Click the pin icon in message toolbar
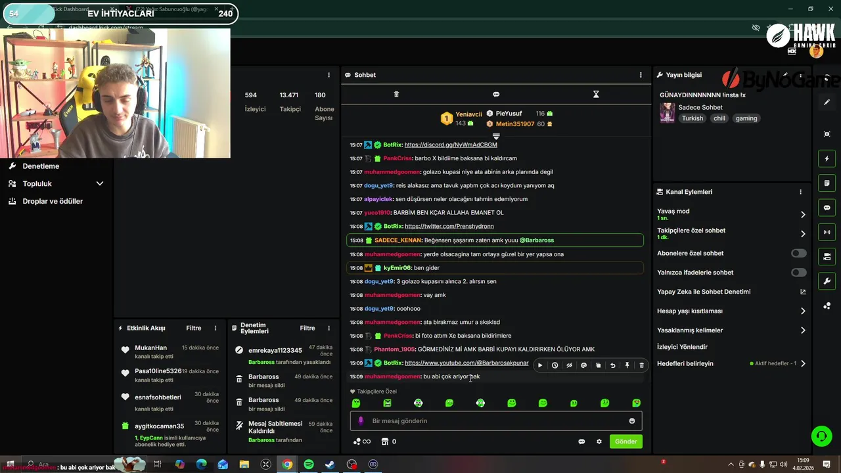 coord(627,365)
